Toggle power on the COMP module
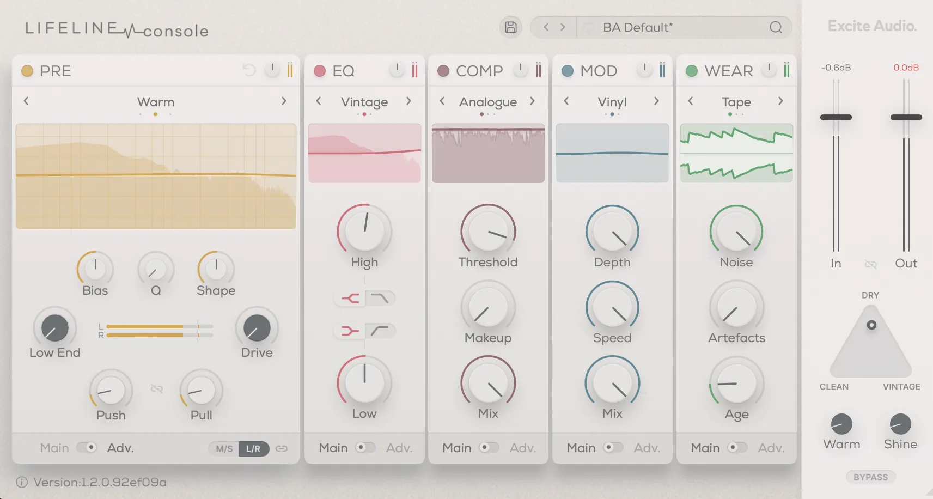933x499 pixels. pos(521,69)
